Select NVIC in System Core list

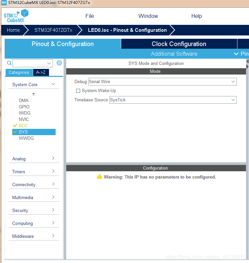[x=24, y=119]
